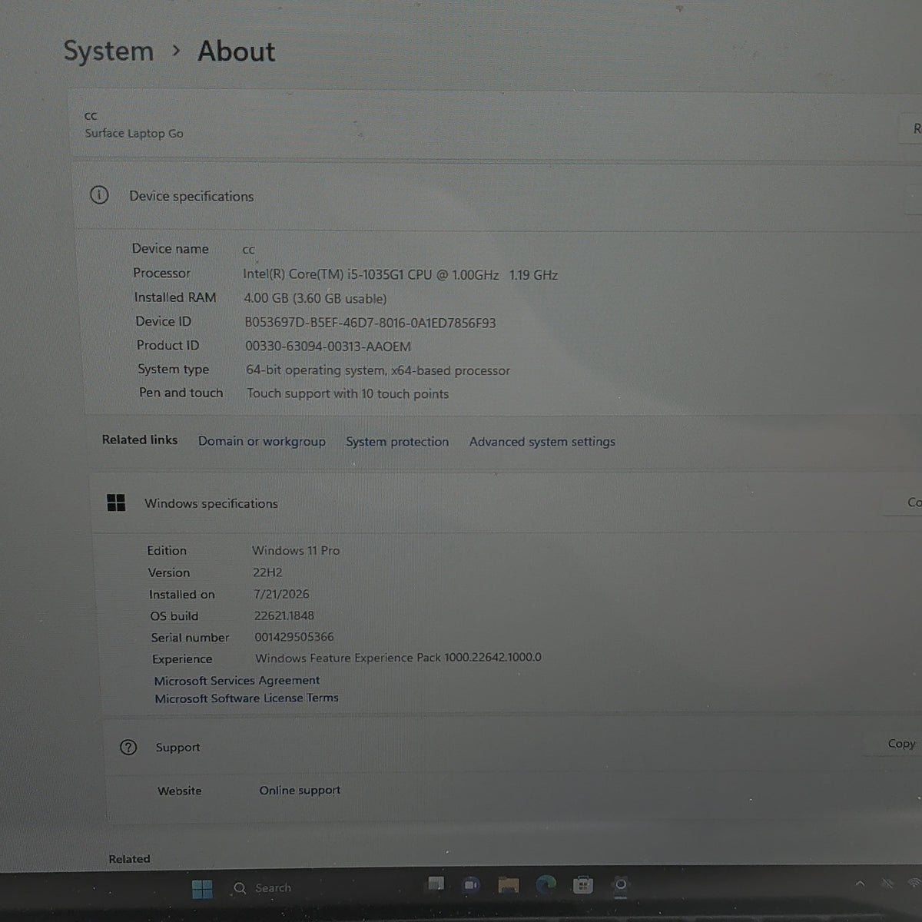
Task: Click the Support question mark icon
Action: click(128, 747)
